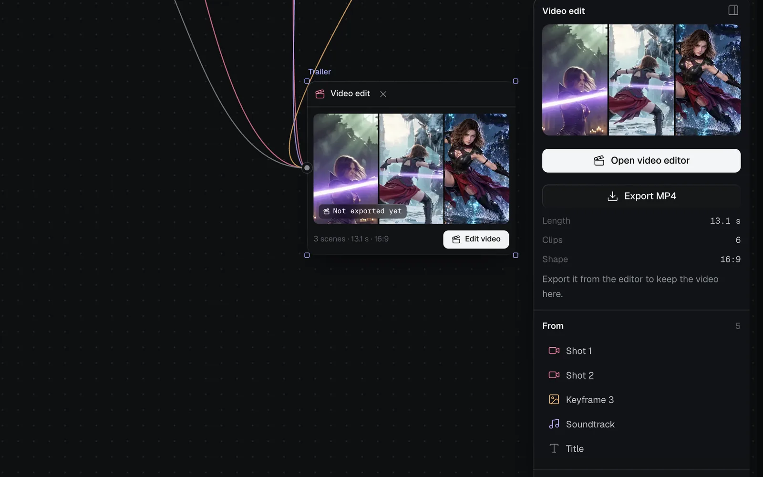Click the Length value 13.1 s
The width and height of the screenshot is (763, 477).
point(725,221)
